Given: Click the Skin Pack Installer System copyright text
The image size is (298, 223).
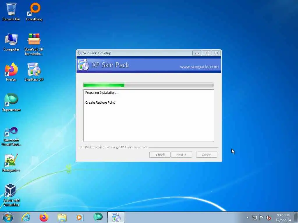Looking at the screenshot, I should pyautogui.click(x=113, y=147).
